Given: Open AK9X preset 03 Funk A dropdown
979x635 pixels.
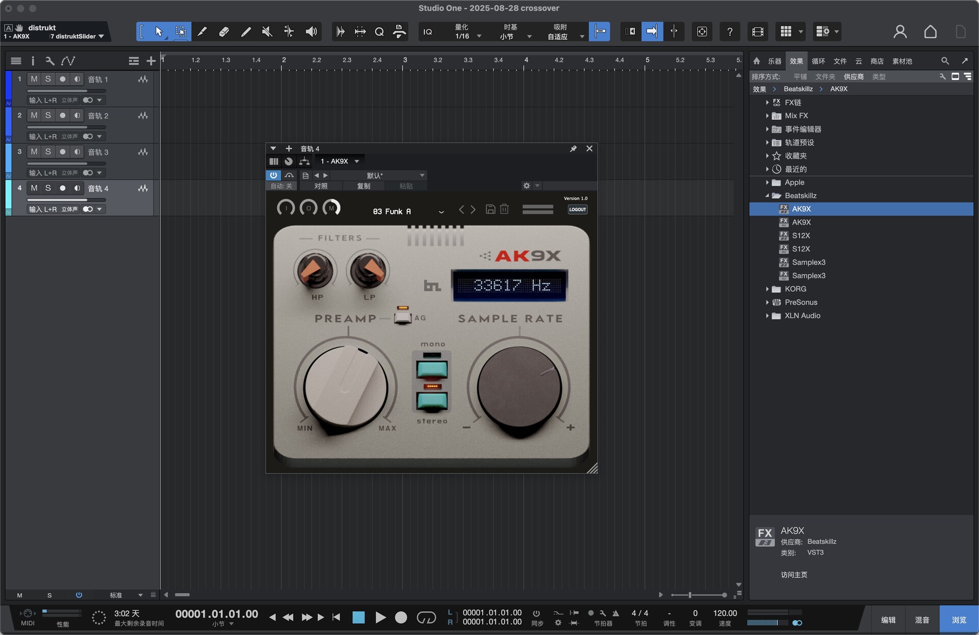Looking at the screenshot, I should coord(408,211).
